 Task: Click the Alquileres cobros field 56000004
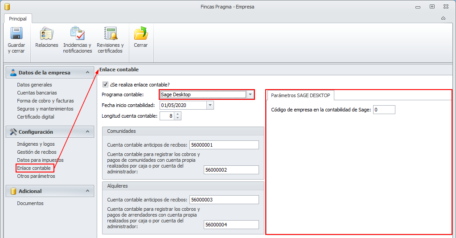(x=231, y=225)
